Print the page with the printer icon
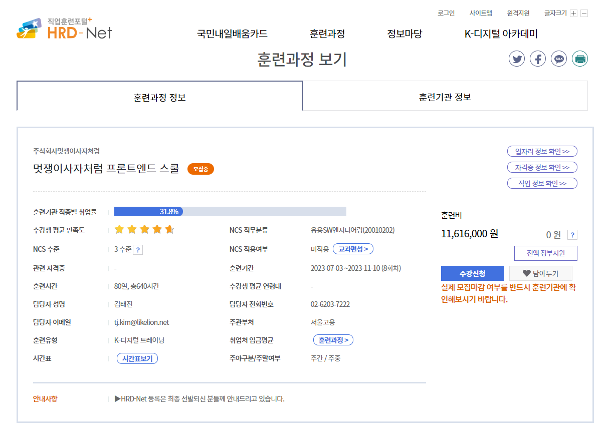Screen dimensions: 610x444 580,59
